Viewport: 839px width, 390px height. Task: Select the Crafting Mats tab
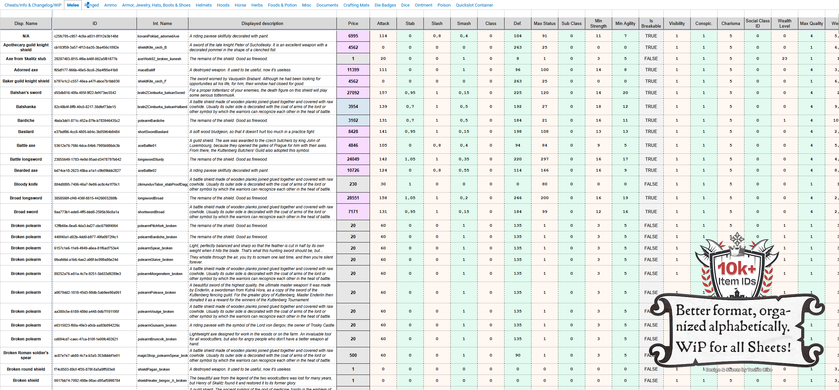click(x=356, y=5)
